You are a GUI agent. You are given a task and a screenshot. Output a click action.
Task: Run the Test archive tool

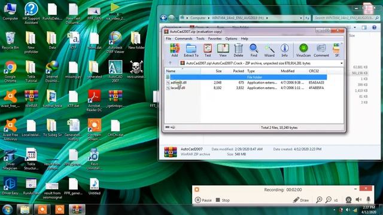click(208, 50)
